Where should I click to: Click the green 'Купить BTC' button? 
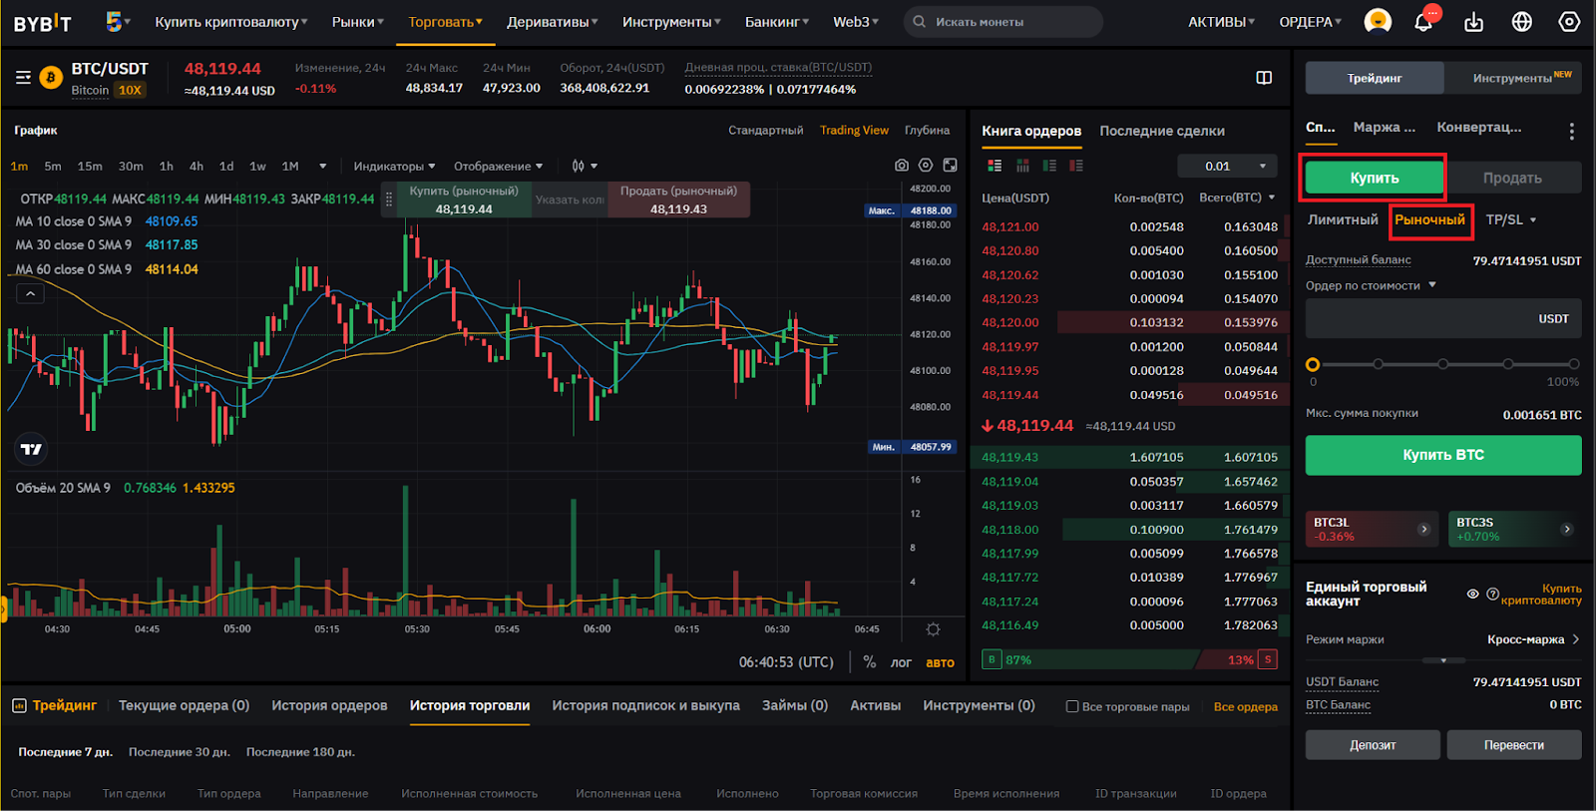[x=1443, y=455]
